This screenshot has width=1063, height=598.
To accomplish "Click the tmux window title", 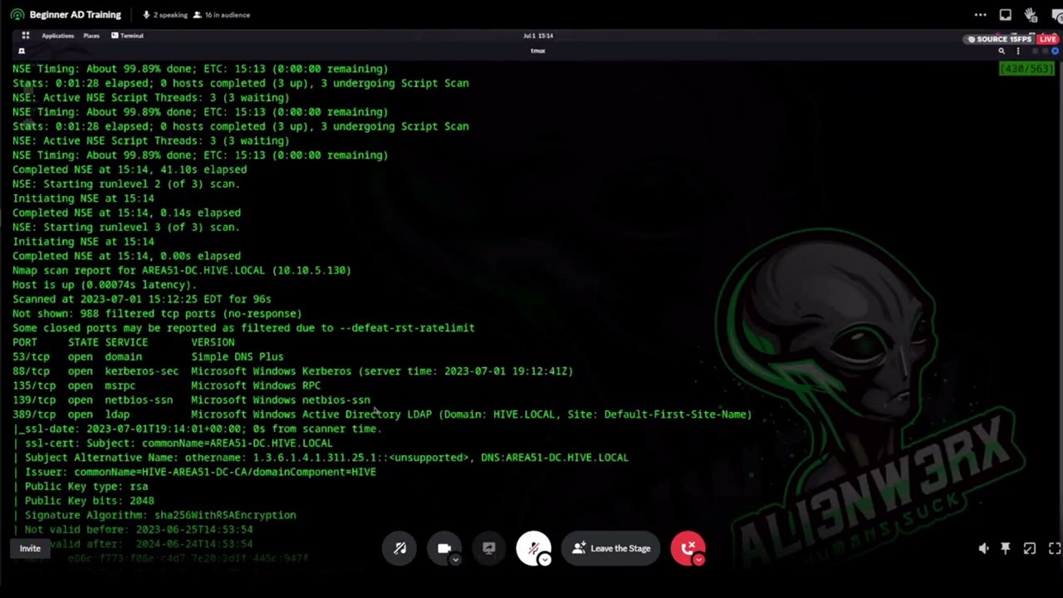I will [x=538, y=51].
